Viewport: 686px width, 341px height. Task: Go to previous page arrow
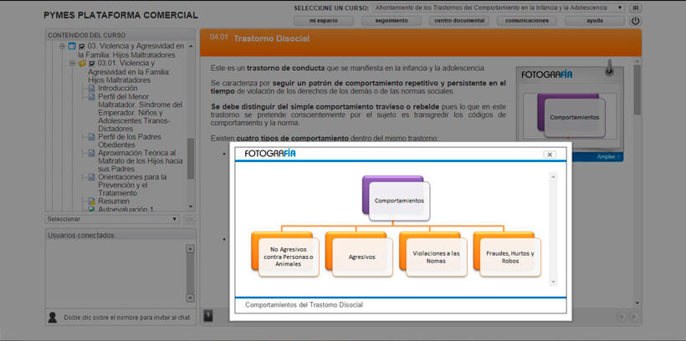click(621, 317)
